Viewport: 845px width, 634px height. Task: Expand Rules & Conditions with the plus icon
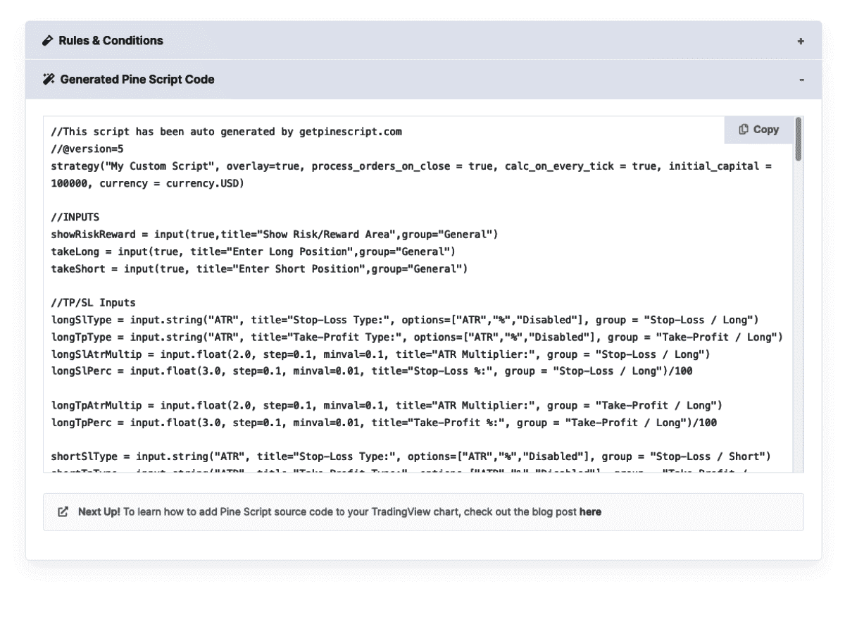tap(801, 42)
